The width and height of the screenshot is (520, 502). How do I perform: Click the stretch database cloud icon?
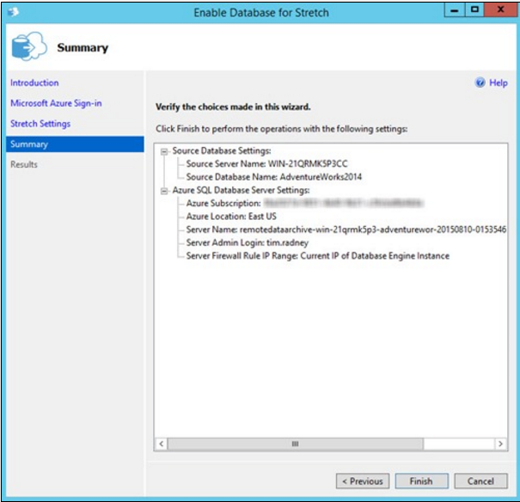(29, 46)
